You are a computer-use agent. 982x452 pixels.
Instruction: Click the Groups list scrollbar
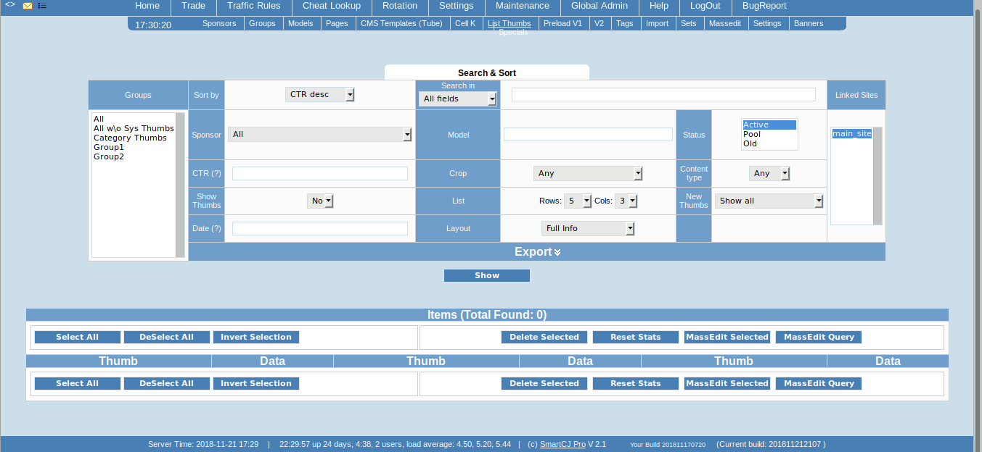(181, 185)
